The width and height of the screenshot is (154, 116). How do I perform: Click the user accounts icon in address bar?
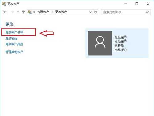pyautogui.click(x=30, y=12)
